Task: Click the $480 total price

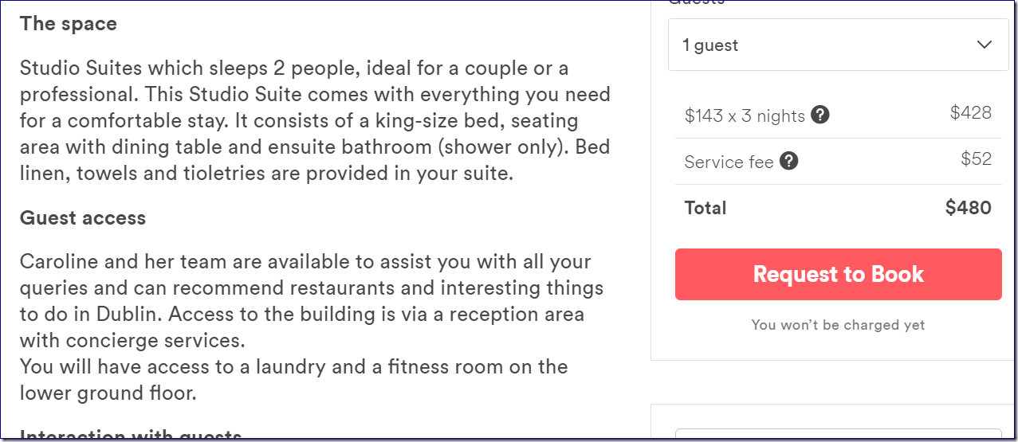Action: 968,208
